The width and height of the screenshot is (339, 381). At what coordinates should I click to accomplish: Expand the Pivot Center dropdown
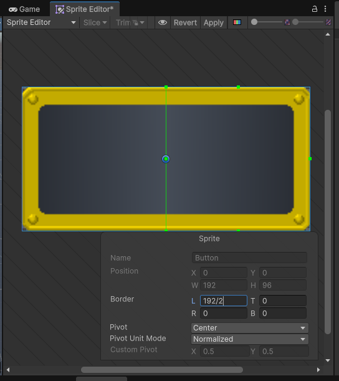click(250, 328)
